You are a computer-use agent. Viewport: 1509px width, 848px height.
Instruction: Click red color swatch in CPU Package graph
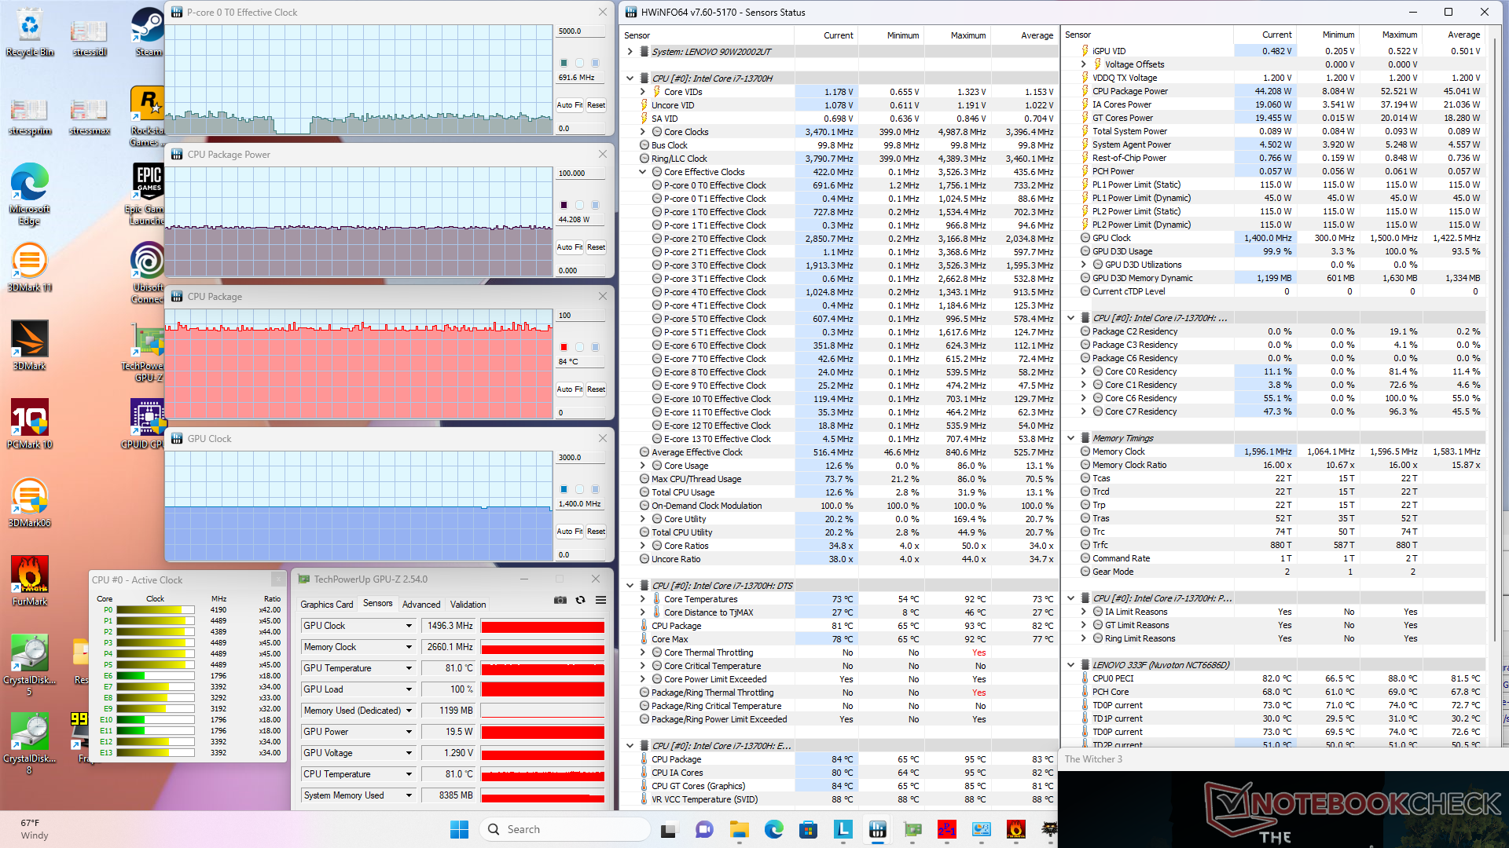[x=564, y=347]
